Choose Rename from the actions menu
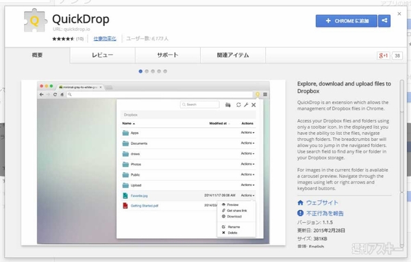The height and width of the screenshot is (262, 411). (231, 227)
